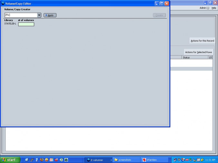Open the red round quick launch icon
This screenshot has height=163, width=218.
coord(56,160)
